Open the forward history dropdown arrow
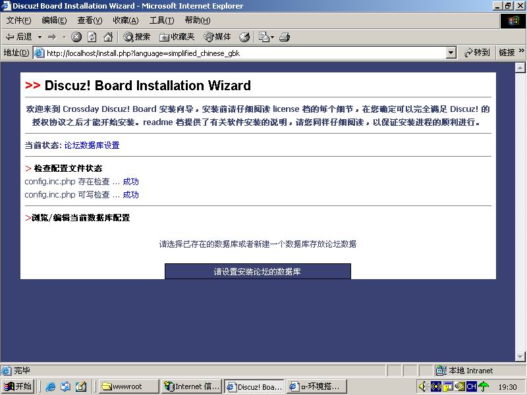This screenshot has height=395, width=527. tap(64, 37)
